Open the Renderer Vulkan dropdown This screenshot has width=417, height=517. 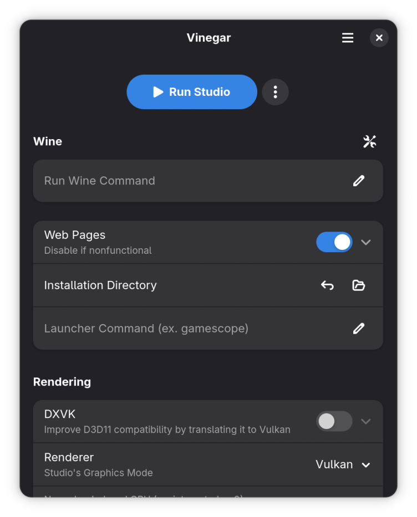click(343, 464)
